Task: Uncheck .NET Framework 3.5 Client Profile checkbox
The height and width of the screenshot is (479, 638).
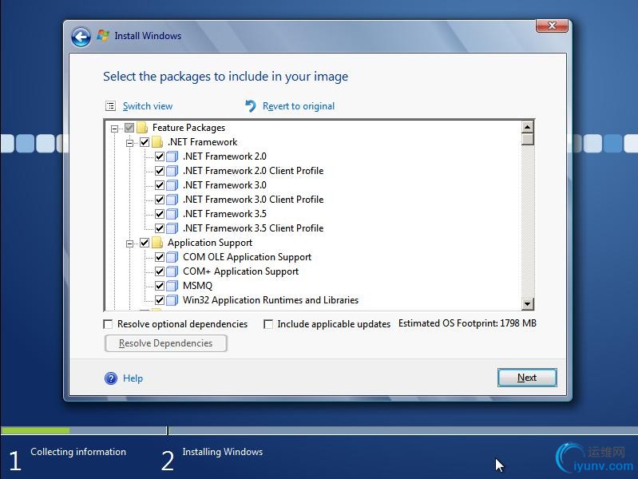Action: 160,228
